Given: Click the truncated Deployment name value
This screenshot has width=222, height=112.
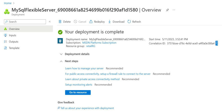Looking at the screenshot, I should [117, 39].
